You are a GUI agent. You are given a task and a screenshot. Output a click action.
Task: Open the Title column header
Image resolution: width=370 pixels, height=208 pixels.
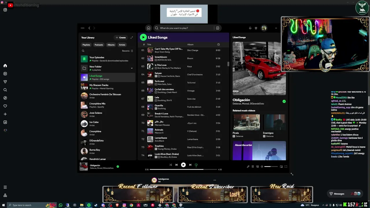pyautogui.click(x=149, y=44)
